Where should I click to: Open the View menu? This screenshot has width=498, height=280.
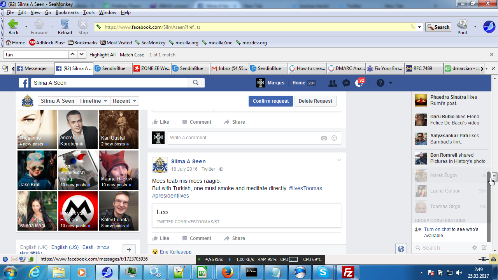pyautogui.click(x=35, y=12)
